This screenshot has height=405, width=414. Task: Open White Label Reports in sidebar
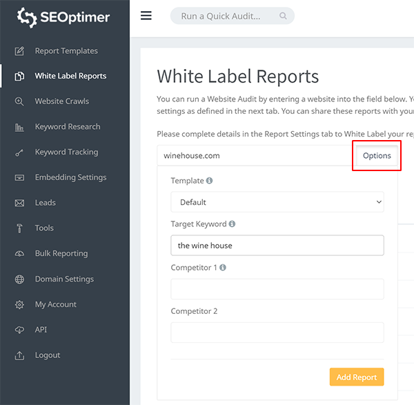coord(70,76)
